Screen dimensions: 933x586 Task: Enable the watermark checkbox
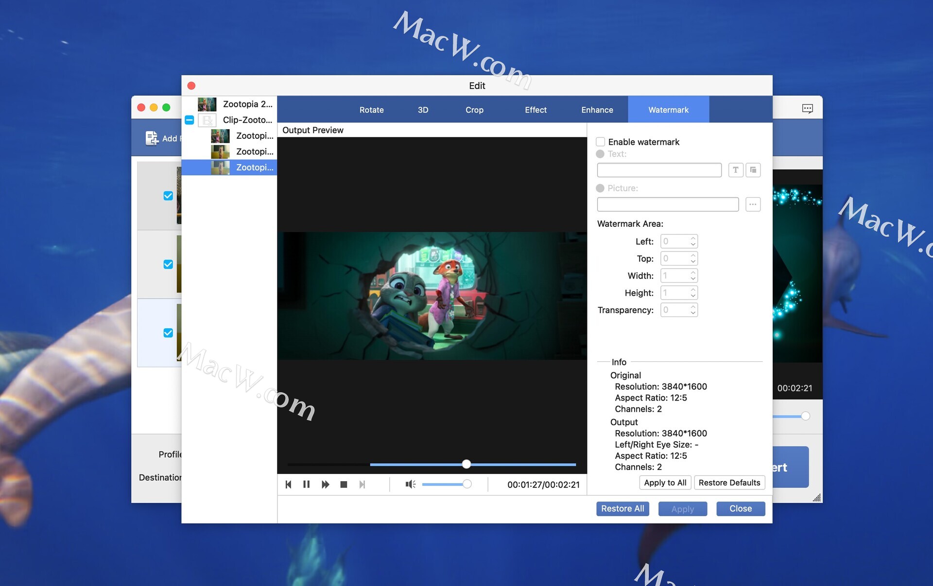pyautogui.click(x=601, y=142)
